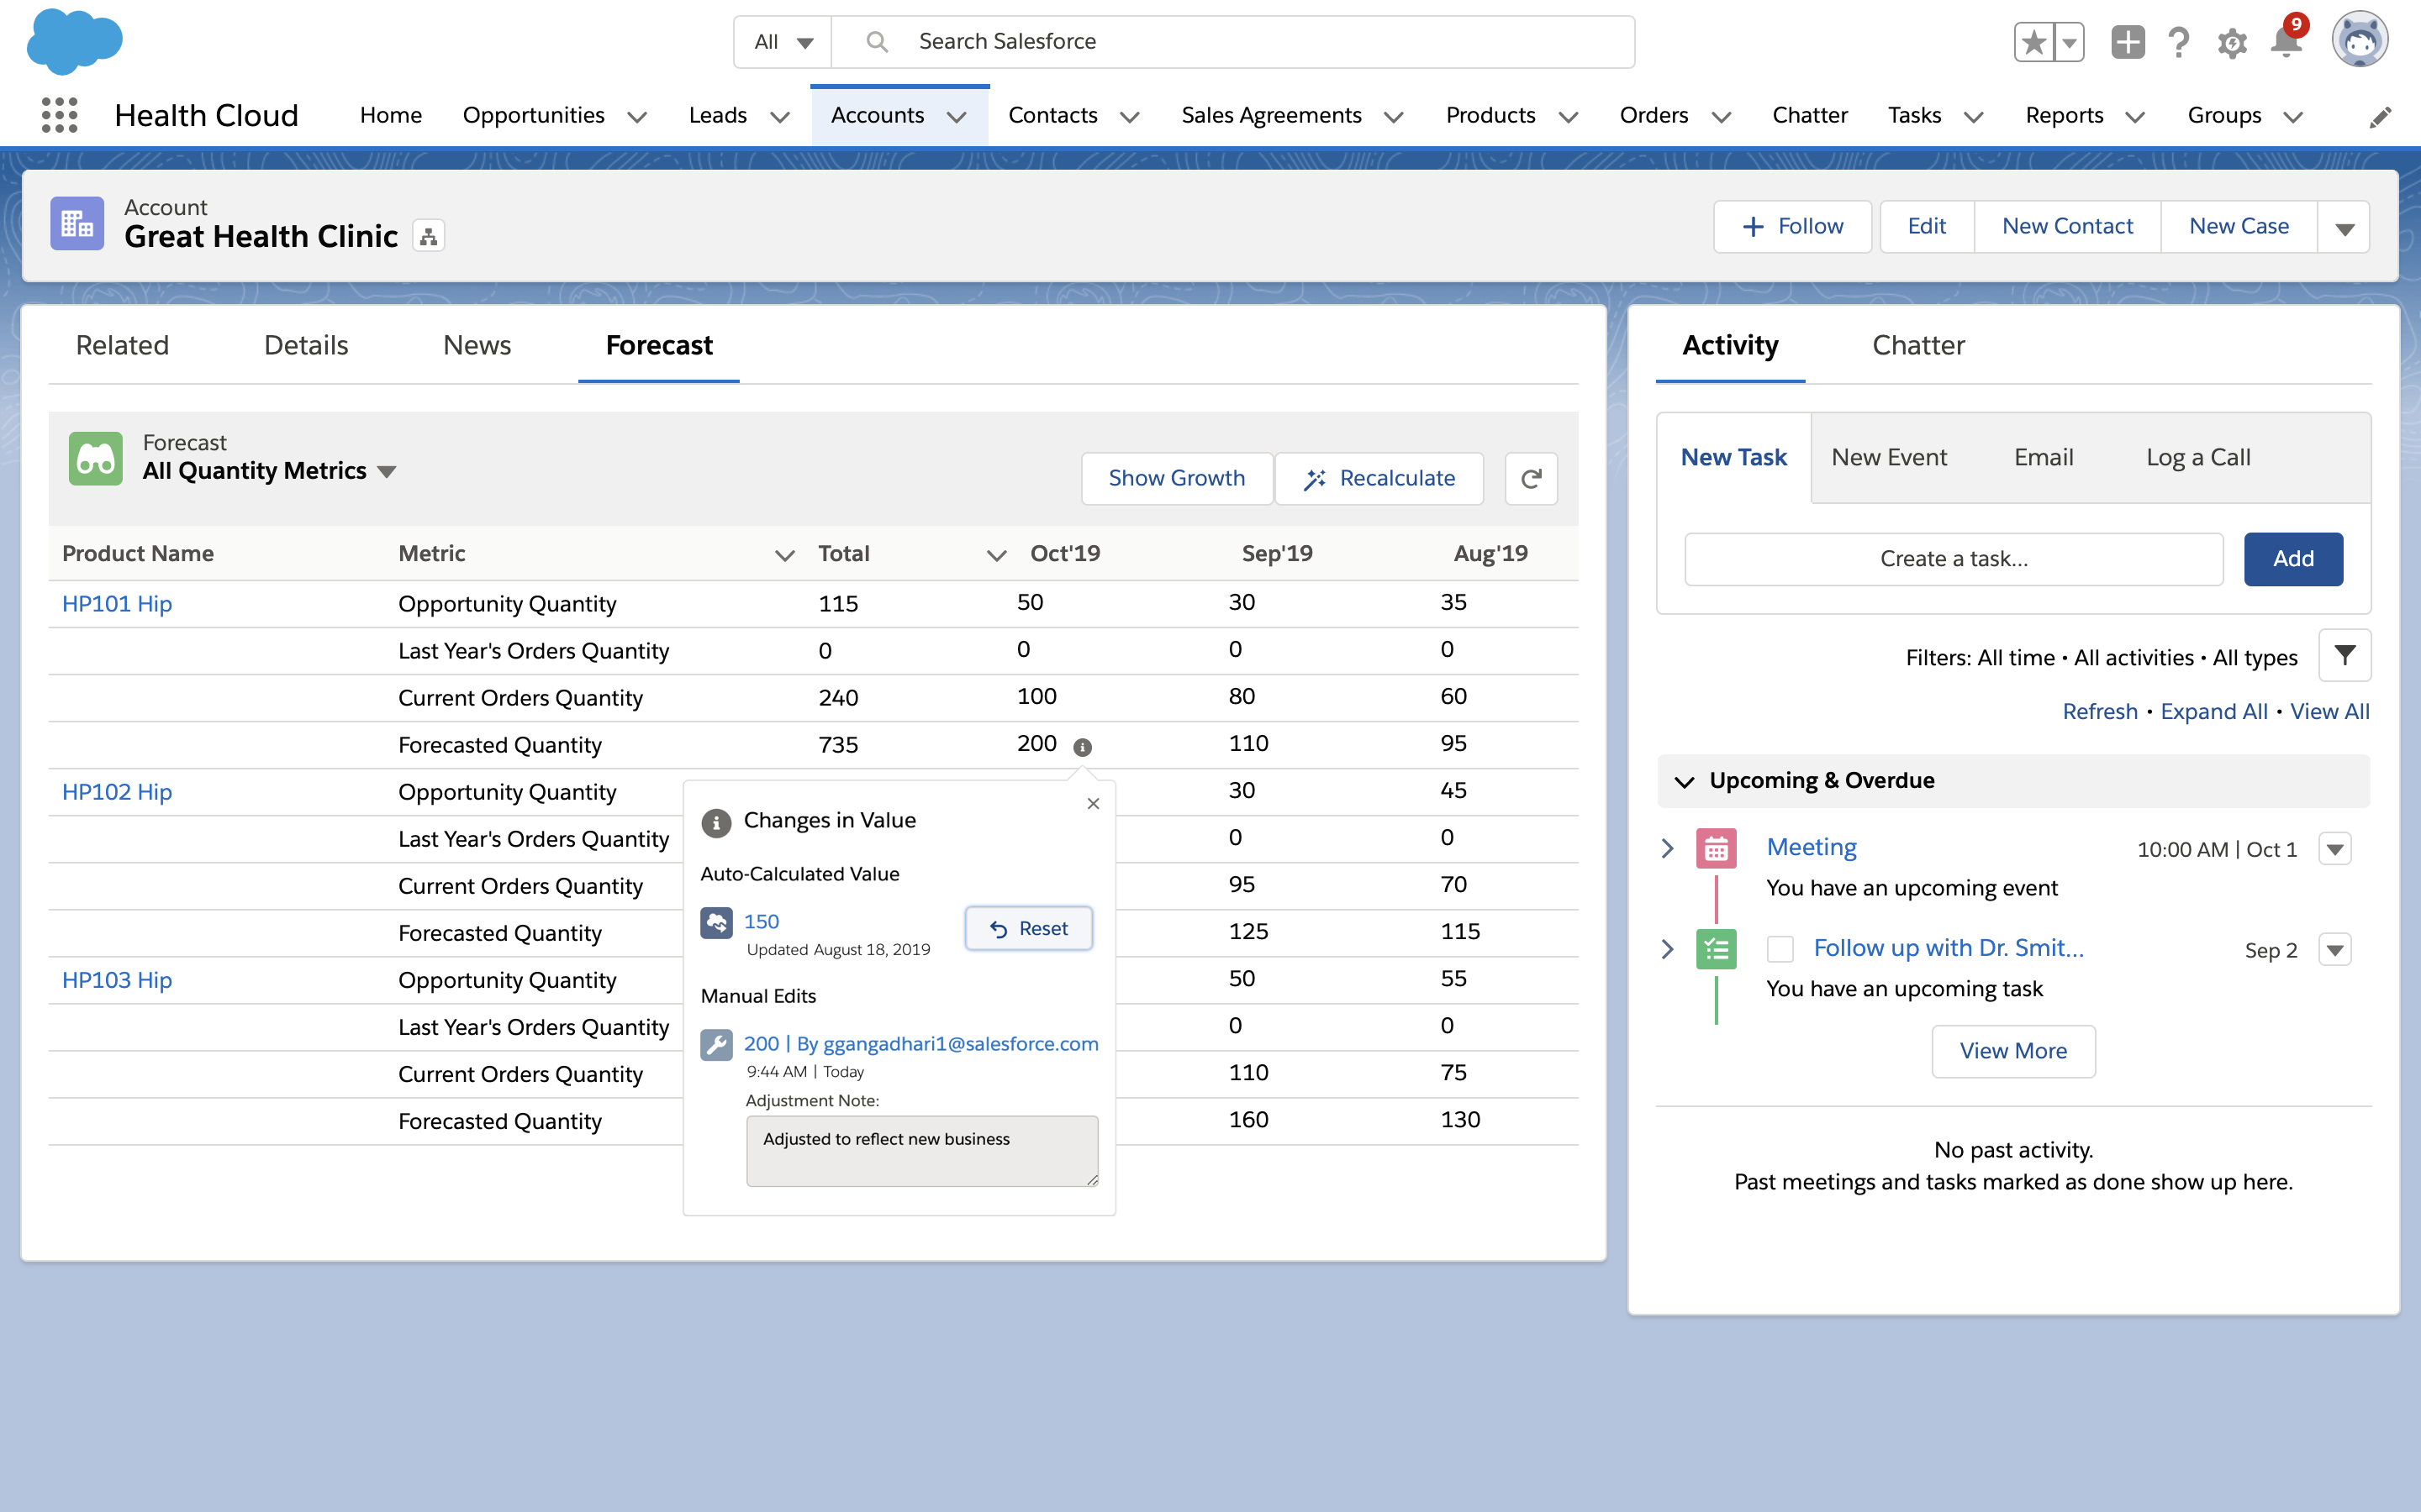This screenshot has height=1512, width=2421.
Task: Click the Search Salesforce field
Action: click(1232, 42)
